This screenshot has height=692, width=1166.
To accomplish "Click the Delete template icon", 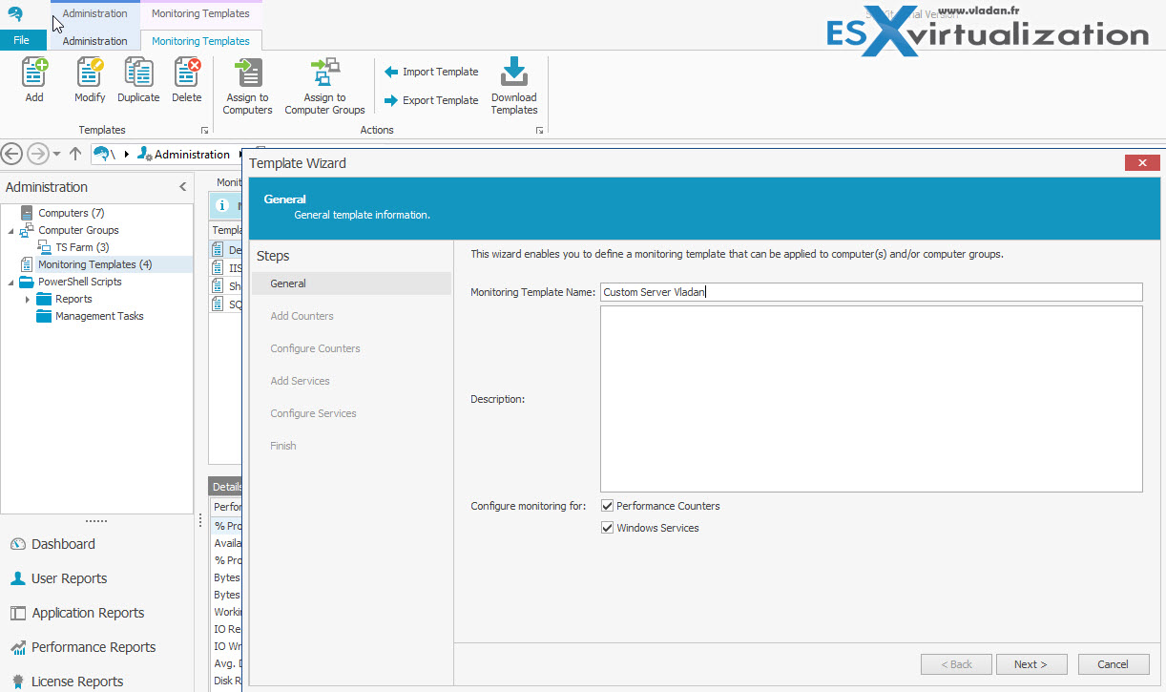I will coord(187,74).
